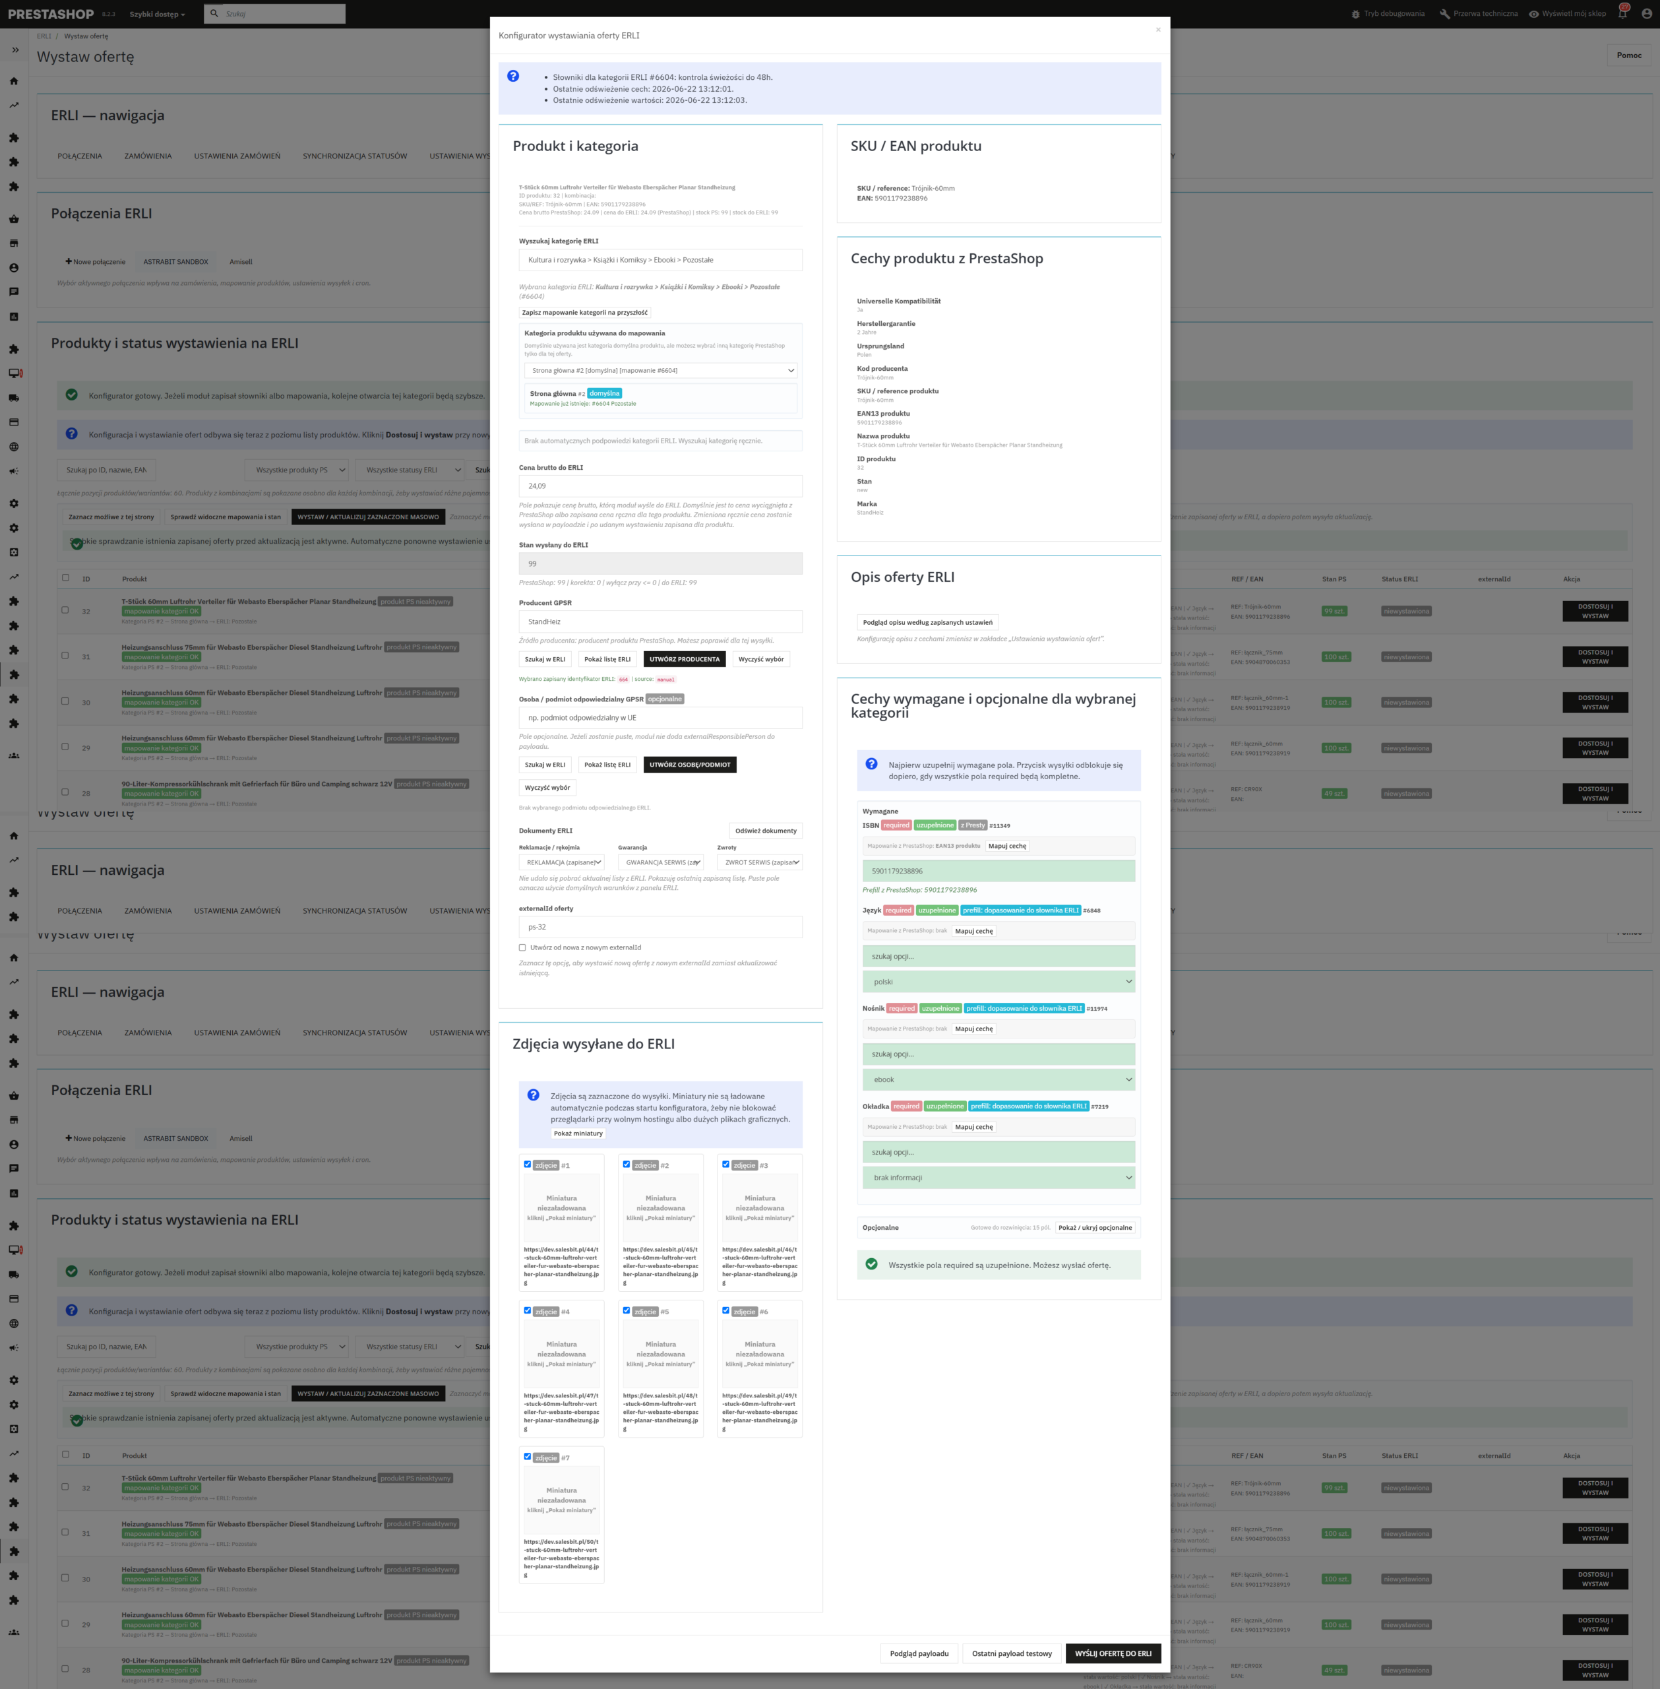Open the Język dropdown showing polski
This screenshot has width=1660, height=1689.
coord(999,982)
